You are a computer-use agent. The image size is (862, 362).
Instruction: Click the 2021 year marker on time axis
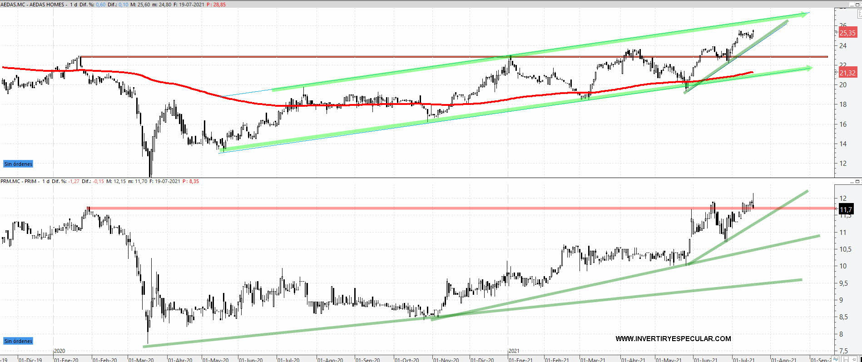(x=514, y=351)
